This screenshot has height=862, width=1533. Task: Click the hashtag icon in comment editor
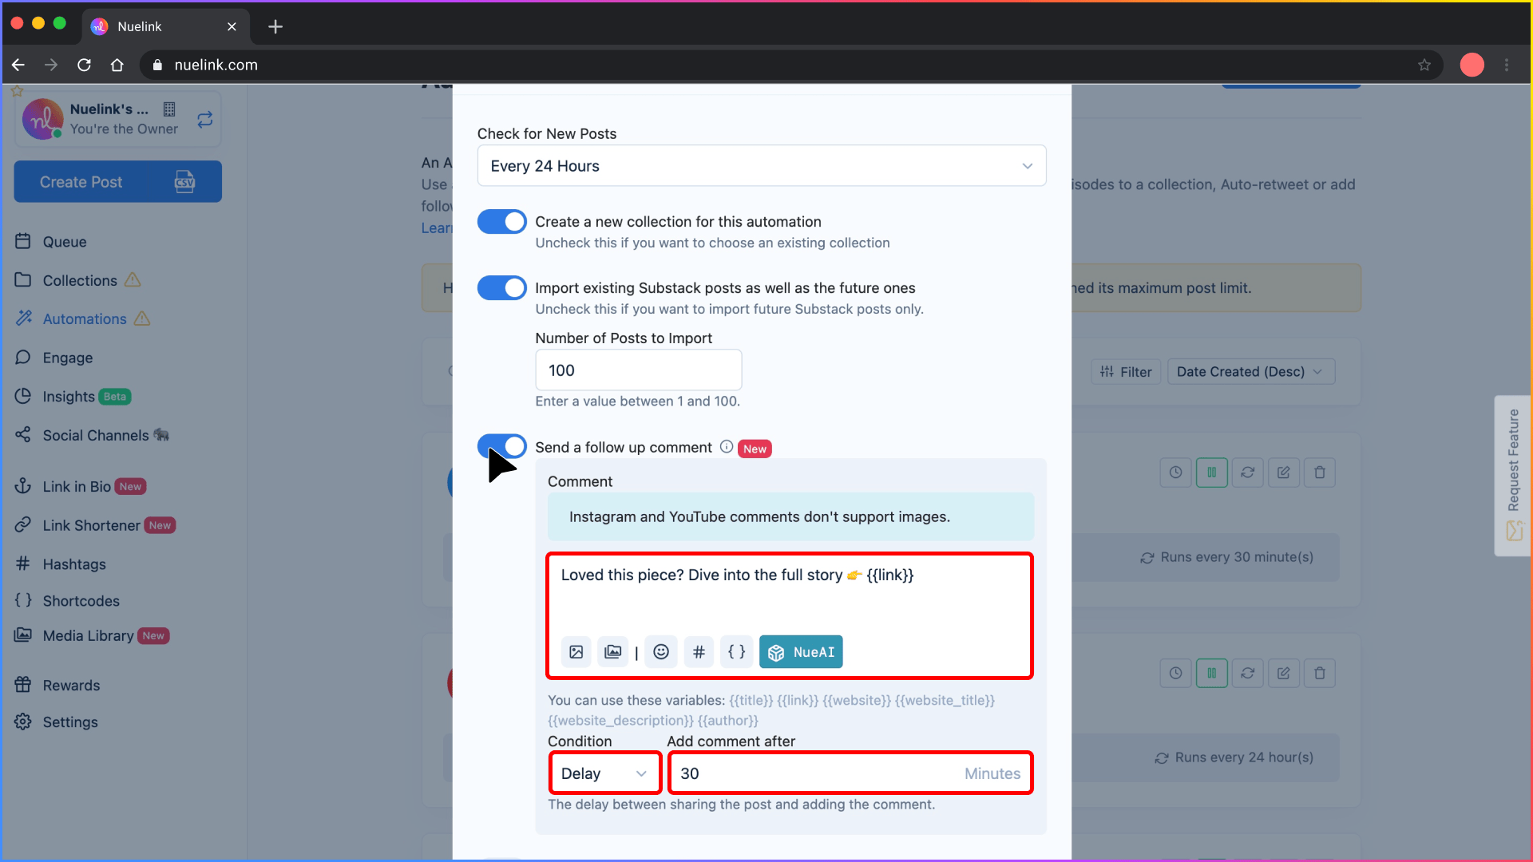(699, 652)
